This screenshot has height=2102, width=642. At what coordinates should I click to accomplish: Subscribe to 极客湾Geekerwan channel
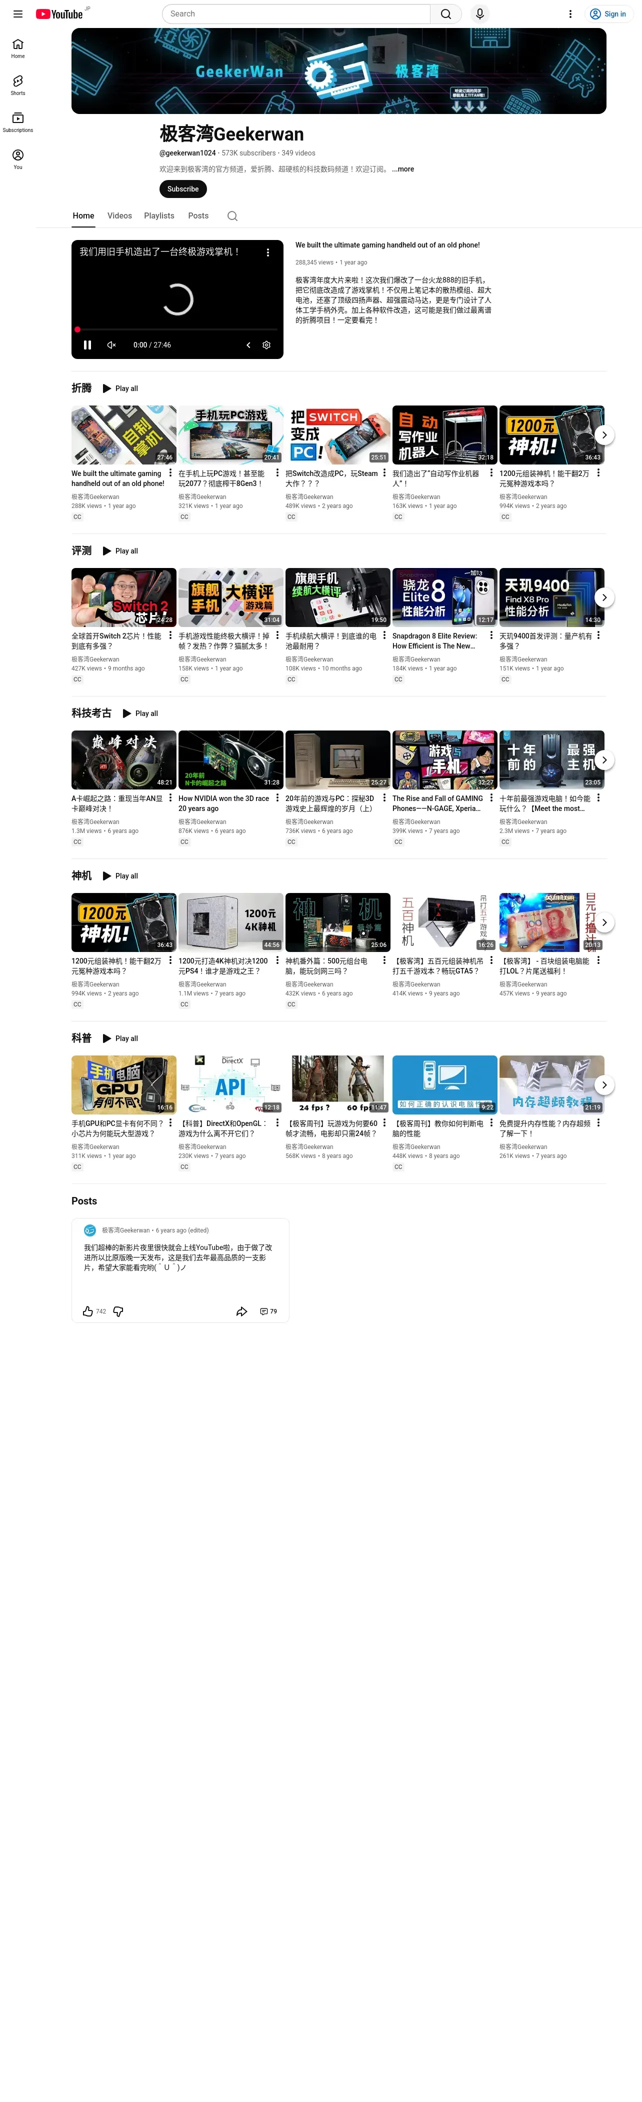(182, 189)
